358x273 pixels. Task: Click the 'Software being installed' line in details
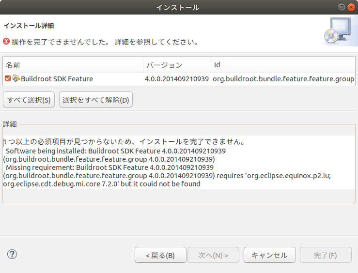(x=116, y=151)
